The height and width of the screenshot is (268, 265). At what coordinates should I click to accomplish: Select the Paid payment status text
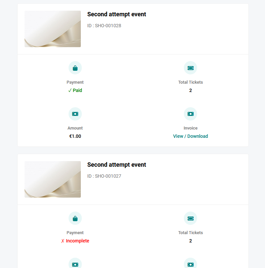(x=78, y=90)
